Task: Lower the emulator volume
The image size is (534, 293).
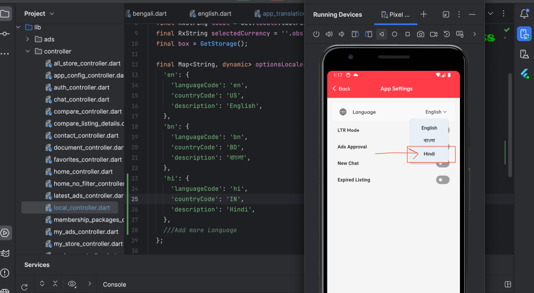Action: pos(342,34)
